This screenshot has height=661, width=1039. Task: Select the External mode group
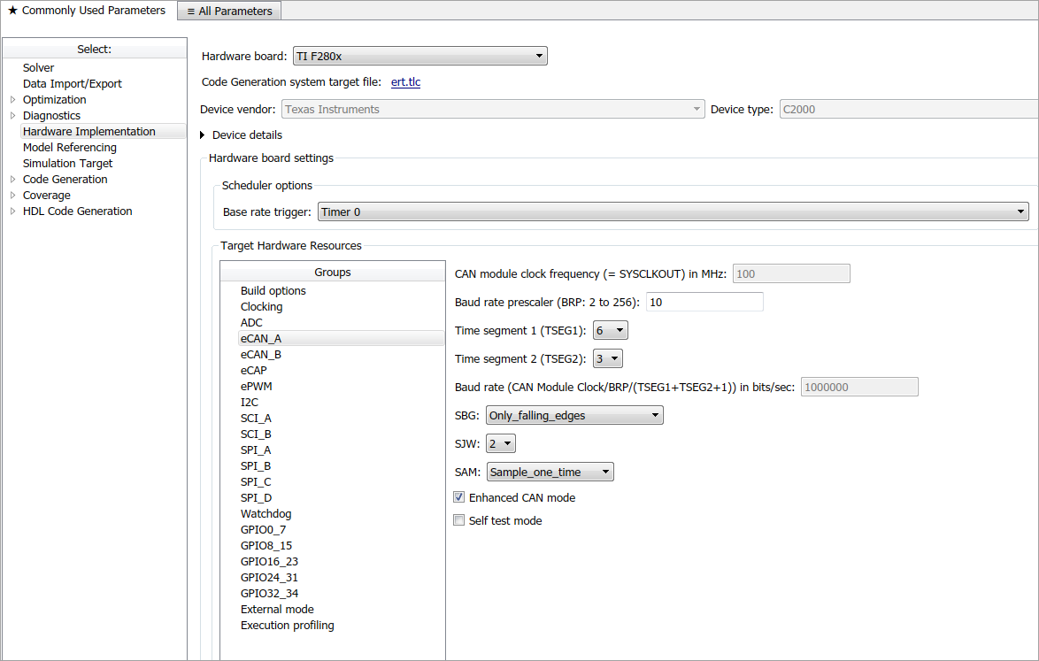pos(277,609)
